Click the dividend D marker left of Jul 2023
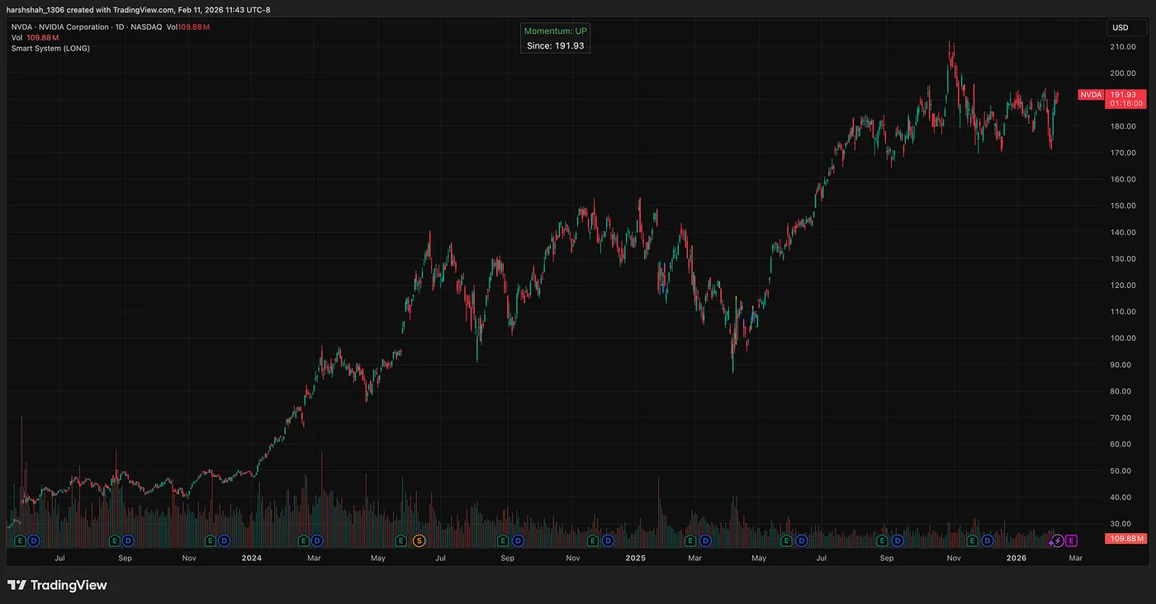Image resolution: width=1156 pixels, height=604 pixels. 33,540
